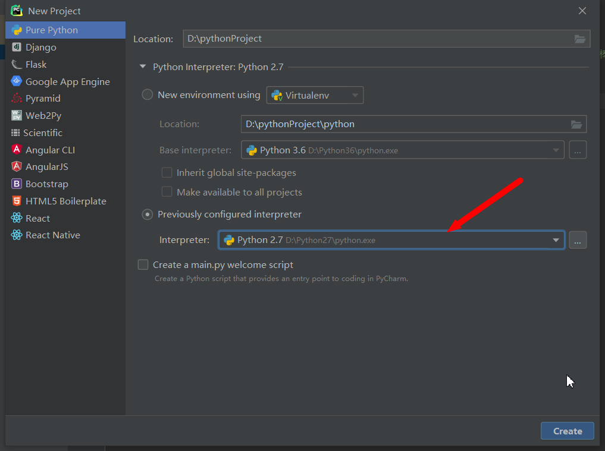Screen dimensions: 605x451
Task: Click ellipsis button next to Interpreter
Action: pos(578,240)
